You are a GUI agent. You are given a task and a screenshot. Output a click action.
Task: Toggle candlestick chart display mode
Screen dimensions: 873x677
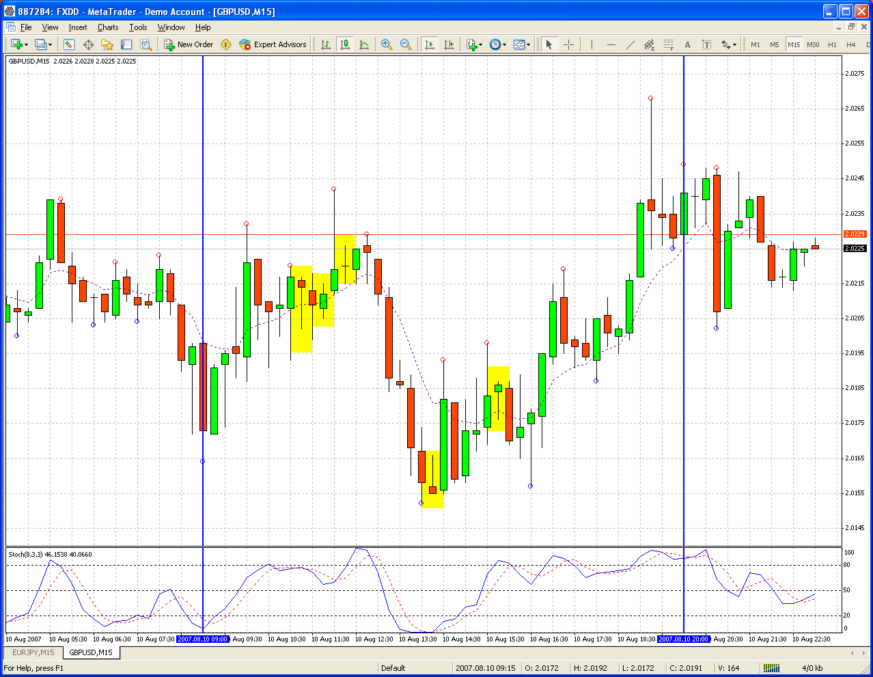tap(345, 44)
